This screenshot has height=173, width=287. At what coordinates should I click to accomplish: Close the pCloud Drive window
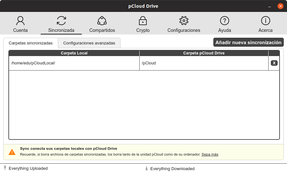[280, 6]
